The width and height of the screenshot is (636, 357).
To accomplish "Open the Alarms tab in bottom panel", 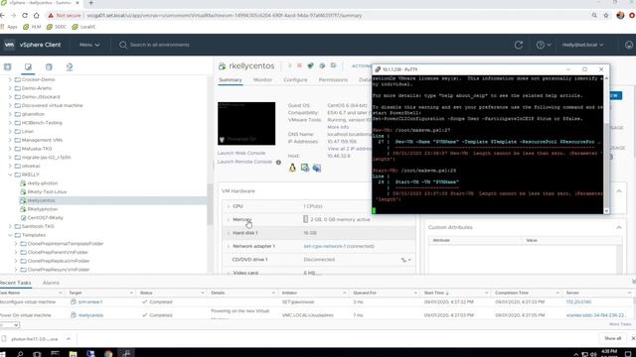I will click(51, 283).
